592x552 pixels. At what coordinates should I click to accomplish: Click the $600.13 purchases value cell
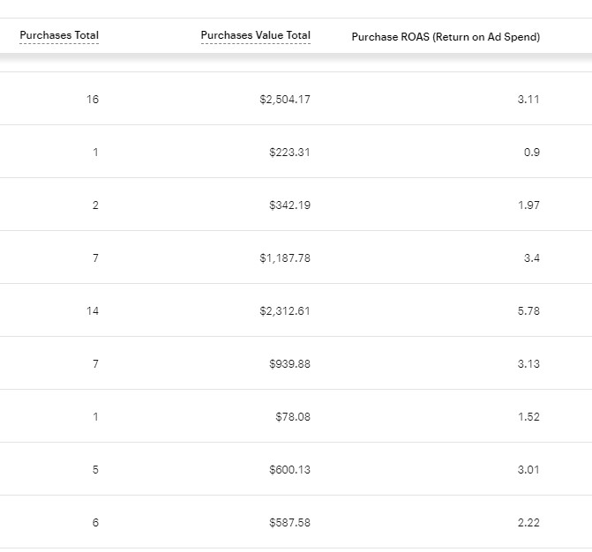(289, 470)
